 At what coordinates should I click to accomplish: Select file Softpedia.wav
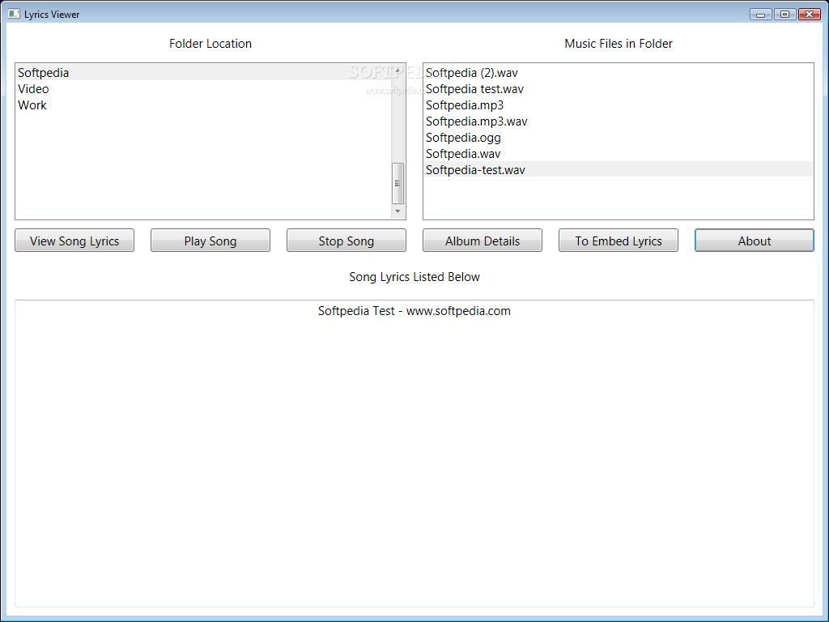[x=618, y=153]
